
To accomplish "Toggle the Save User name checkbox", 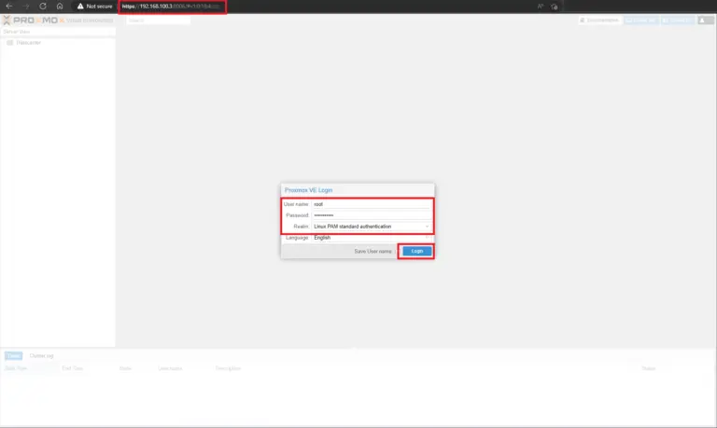I will 397,251.
